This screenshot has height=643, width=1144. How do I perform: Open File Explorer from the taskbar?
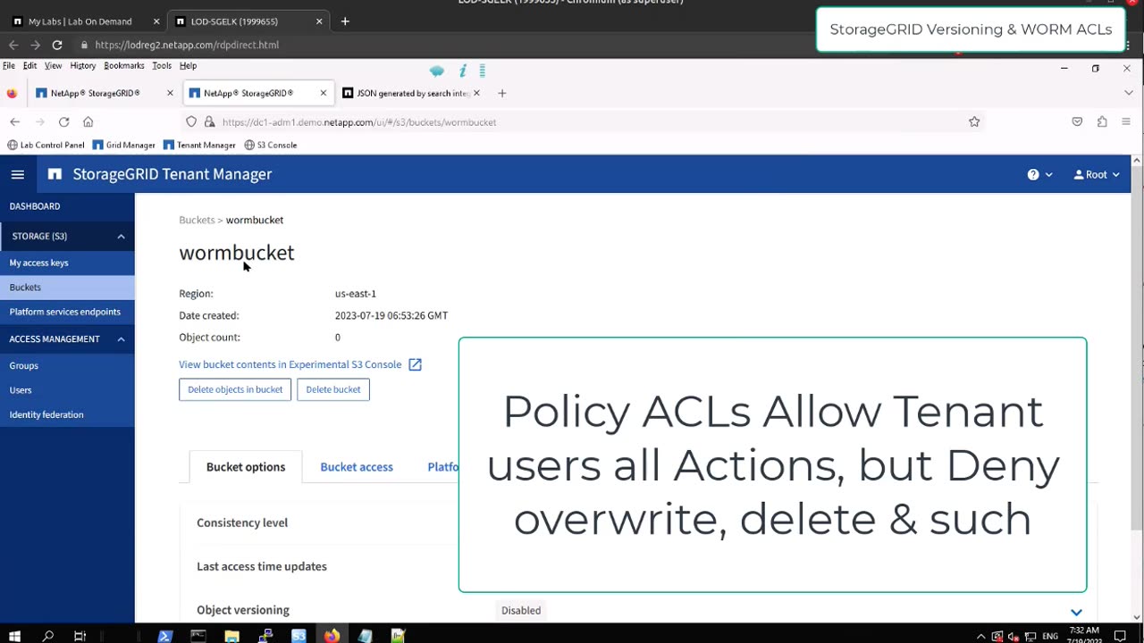click(x=231, y=636)
